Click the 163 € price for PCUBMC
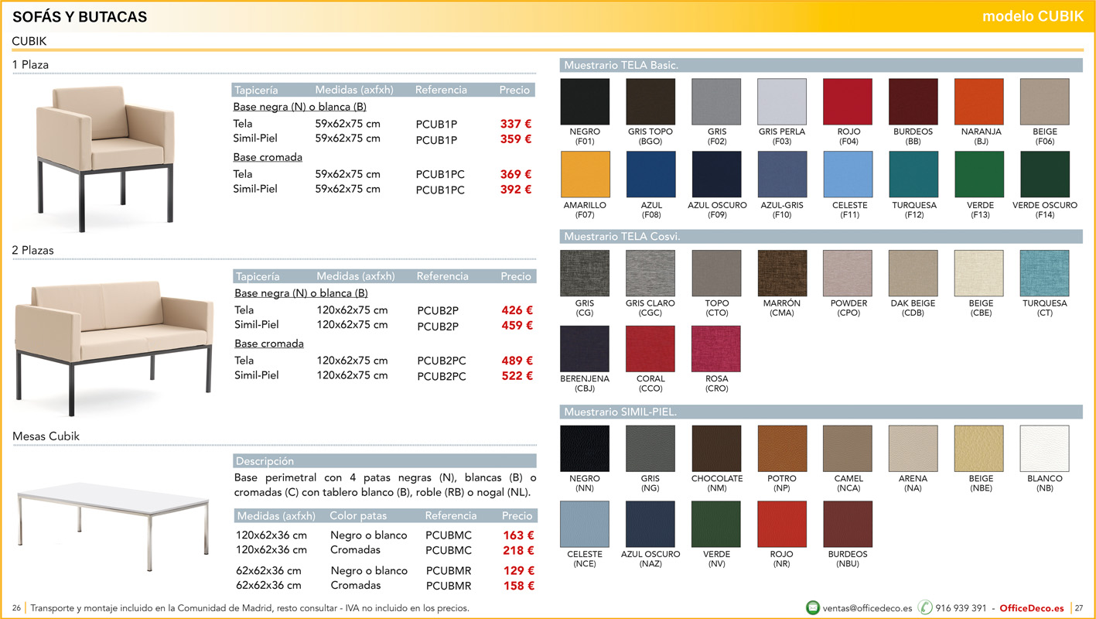Screen dimensions: 1096x619 (518, 535)
